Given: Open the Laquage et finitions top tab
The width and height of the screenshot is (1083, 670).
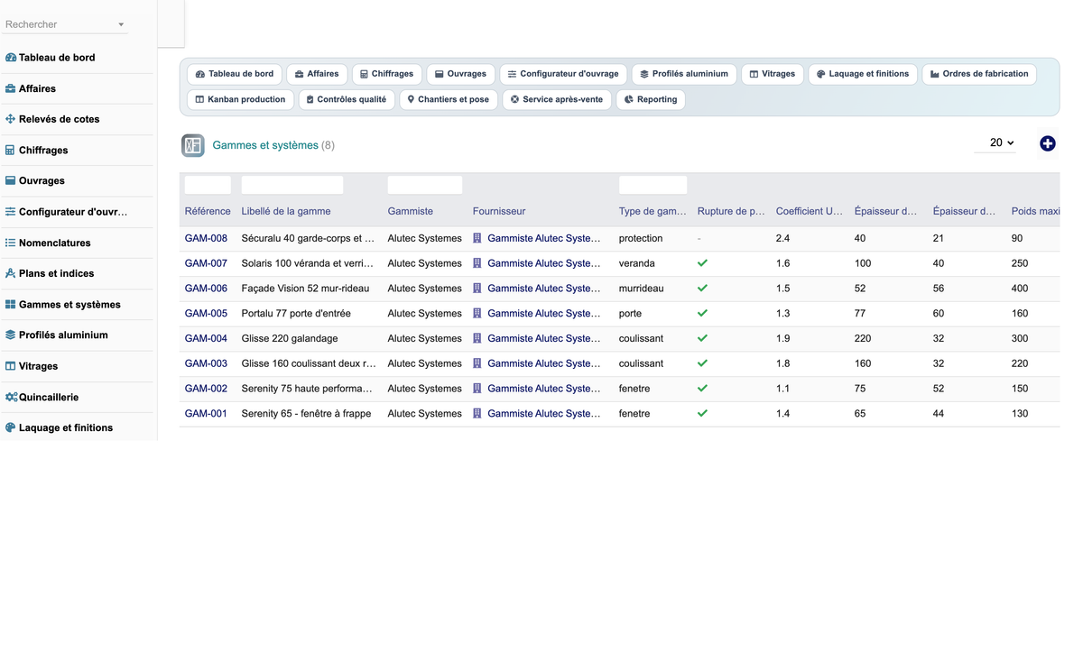Looking at the screenshot, I should pyautogui.click(x=863, y=74).
